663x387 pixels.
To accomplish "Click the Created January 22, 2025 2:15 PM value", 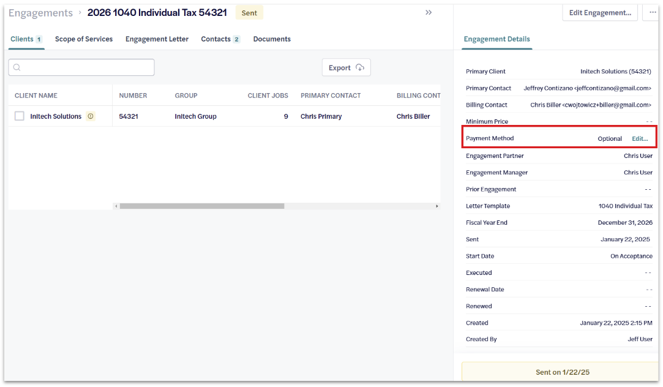I will [x=616, y=323].
